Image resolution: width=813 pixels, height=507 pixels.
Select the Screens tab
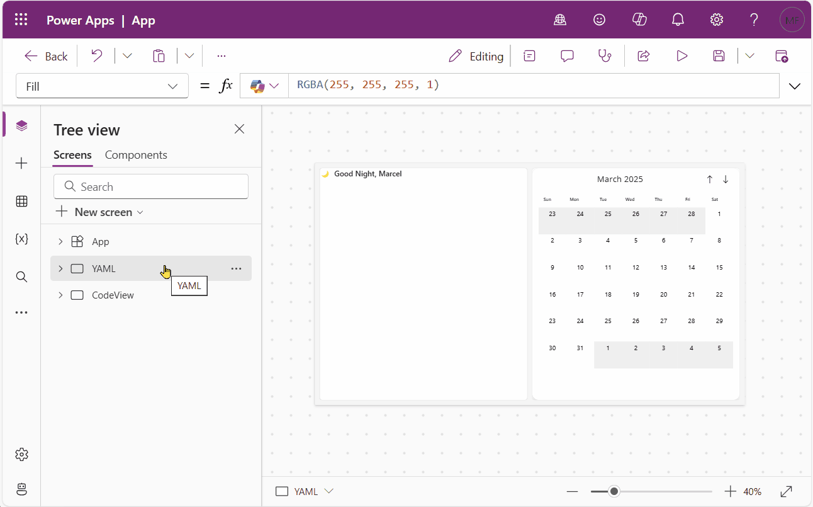pyautogui.click(x=72, y=154)
